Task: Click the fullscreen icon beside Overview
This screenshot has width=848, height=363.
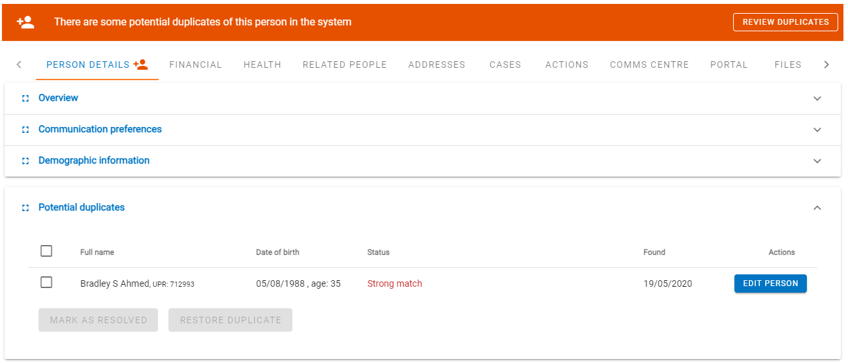Action: (x=25, y=98)
